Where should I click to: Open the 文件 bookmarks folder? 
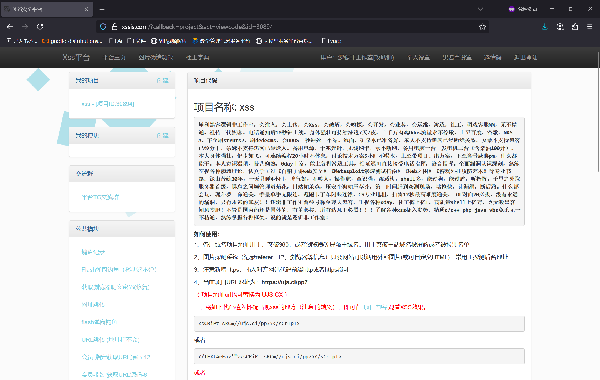tap(136, 41)
